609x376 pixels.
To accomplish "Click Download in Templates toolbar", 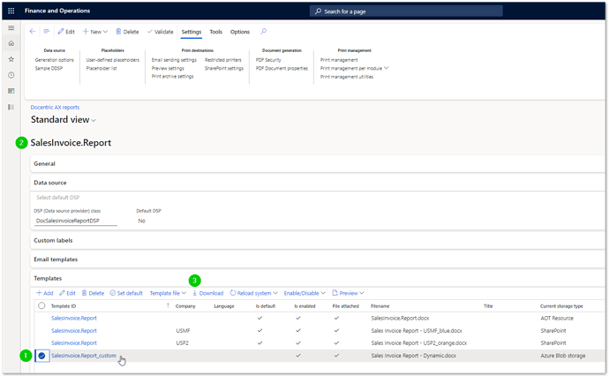I will [x=207, y=293].
